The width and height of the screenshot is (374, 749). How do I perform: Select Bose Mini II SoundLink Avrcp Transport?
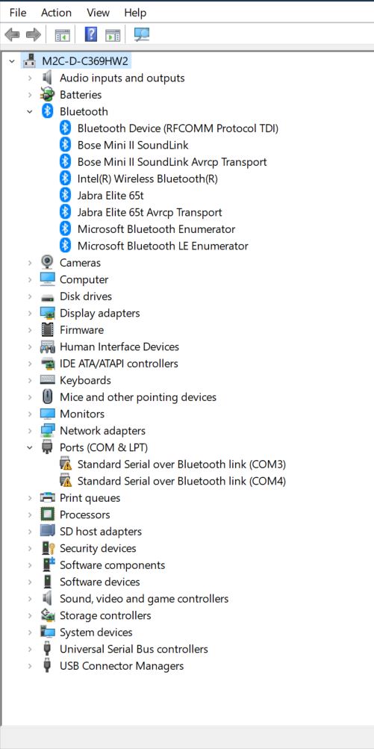pos(172,162)
